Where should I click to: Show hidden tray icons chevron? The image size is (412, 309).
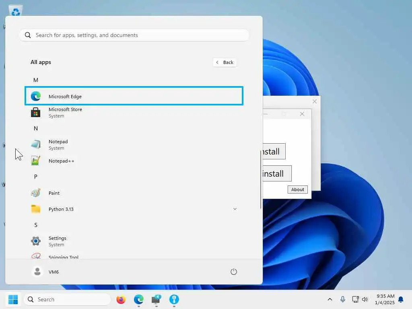point(330,299)
